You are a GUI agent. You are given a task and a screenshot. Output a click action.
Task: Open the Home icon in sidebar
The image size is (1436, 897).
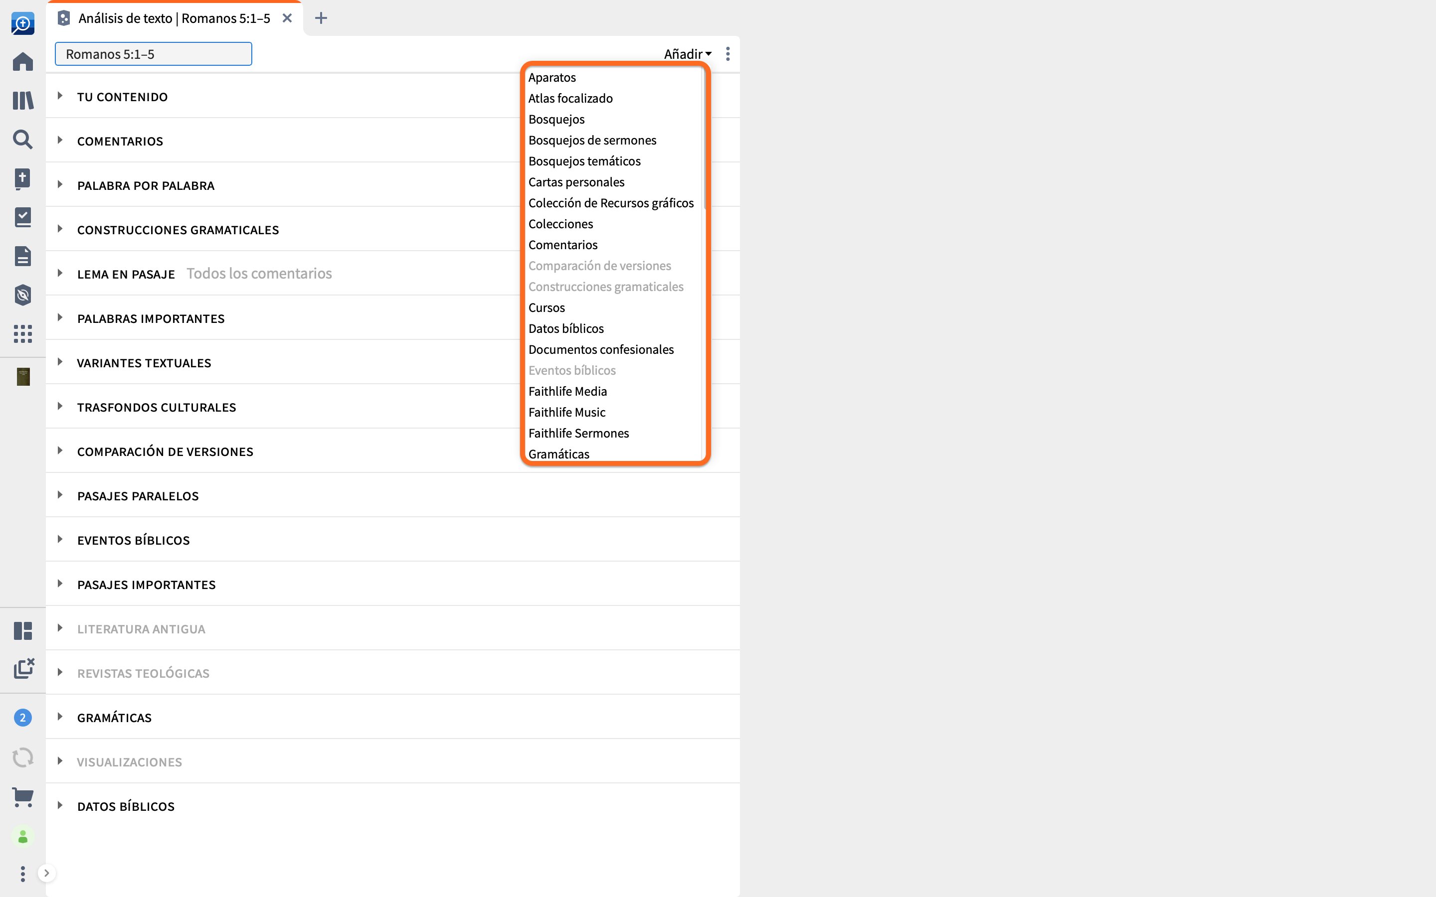click(22, 62)
